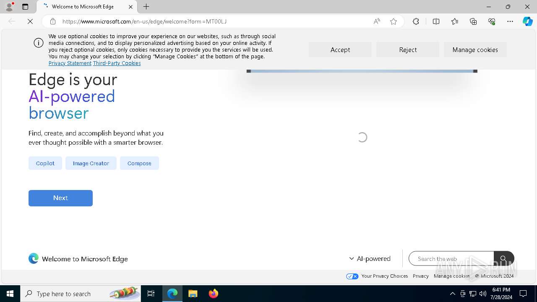Stop loading the page

point(30,21)
